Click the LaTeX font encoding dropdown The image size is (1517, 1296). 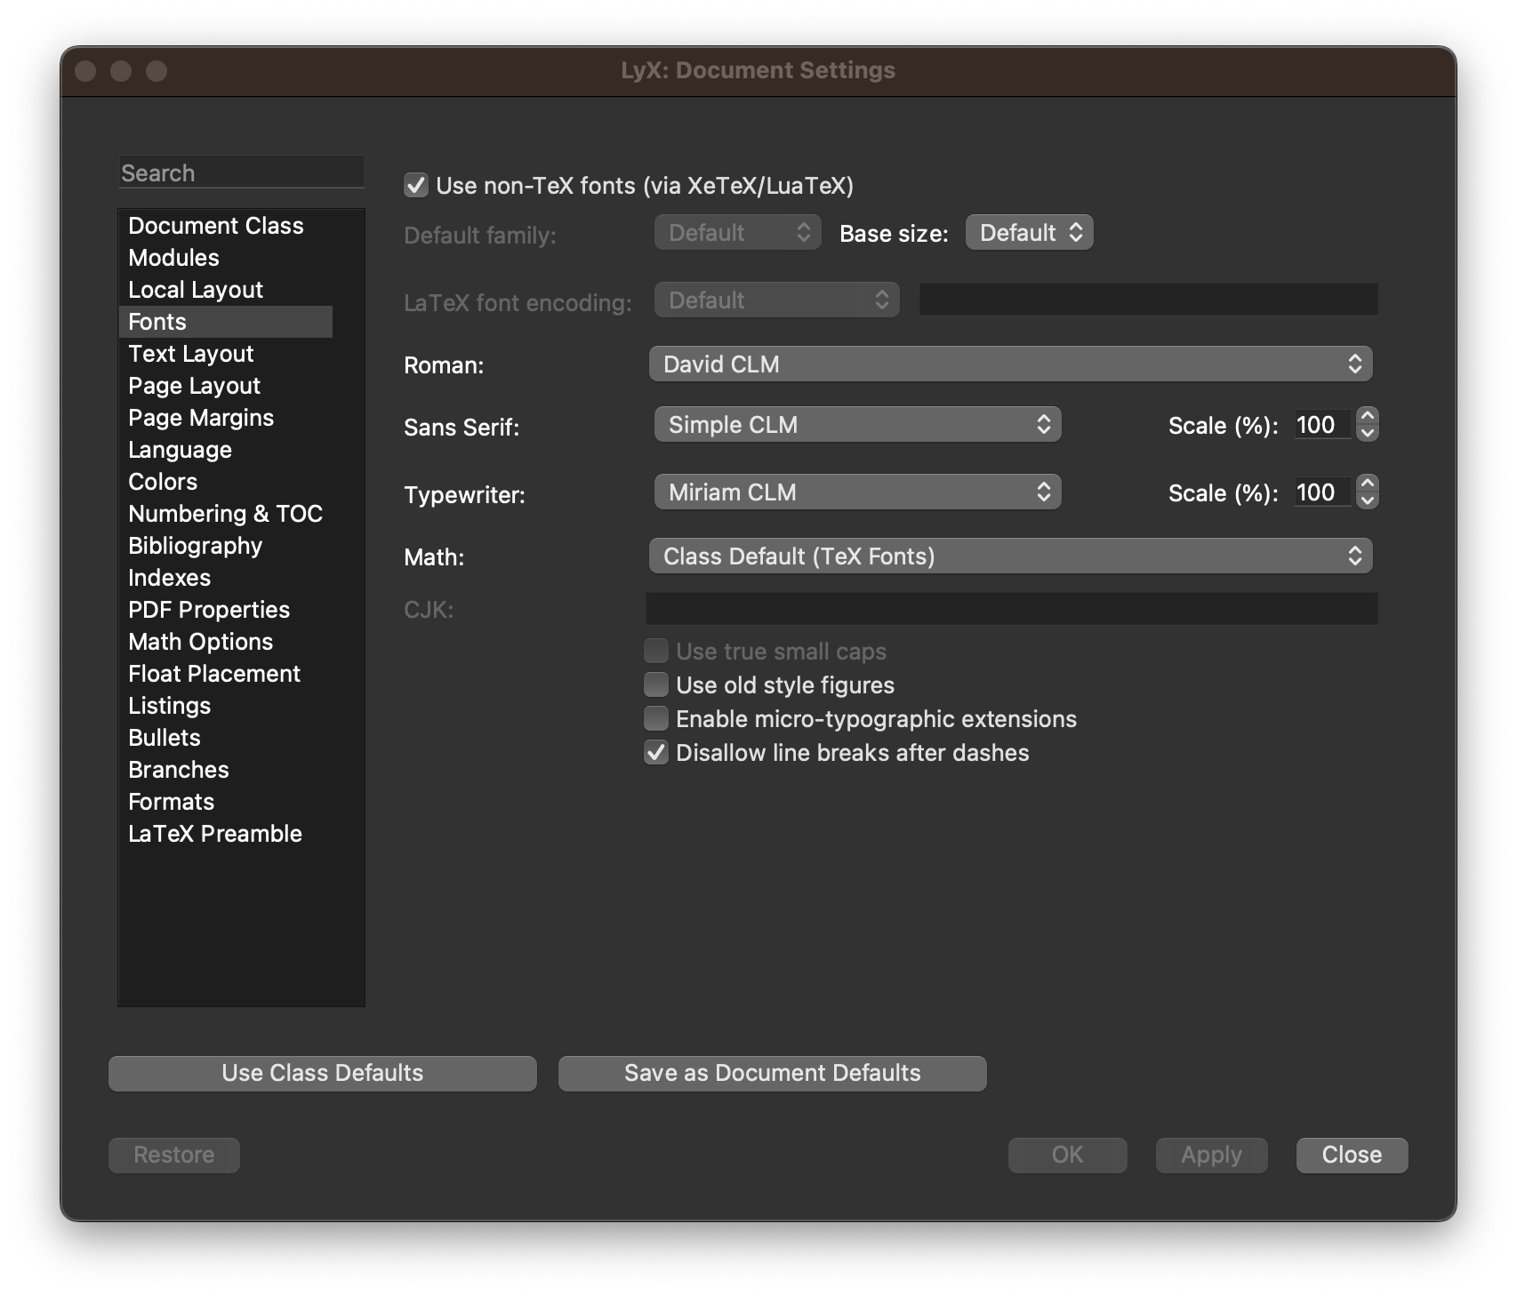(776, 300)
